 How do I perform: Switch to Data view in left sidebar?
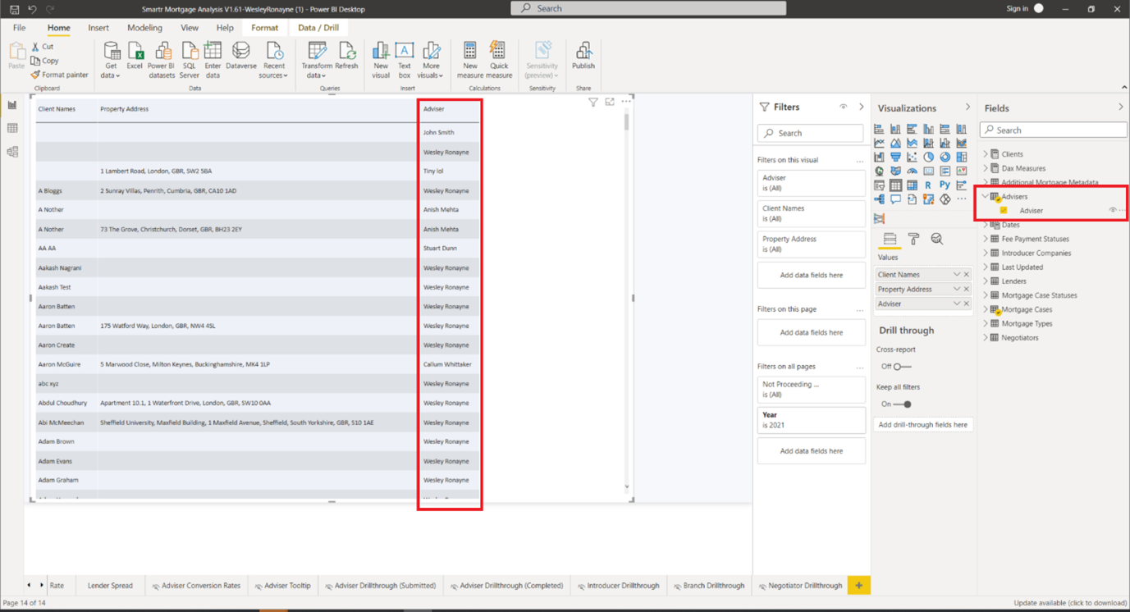pyautogui.click(x=12, y=128)
